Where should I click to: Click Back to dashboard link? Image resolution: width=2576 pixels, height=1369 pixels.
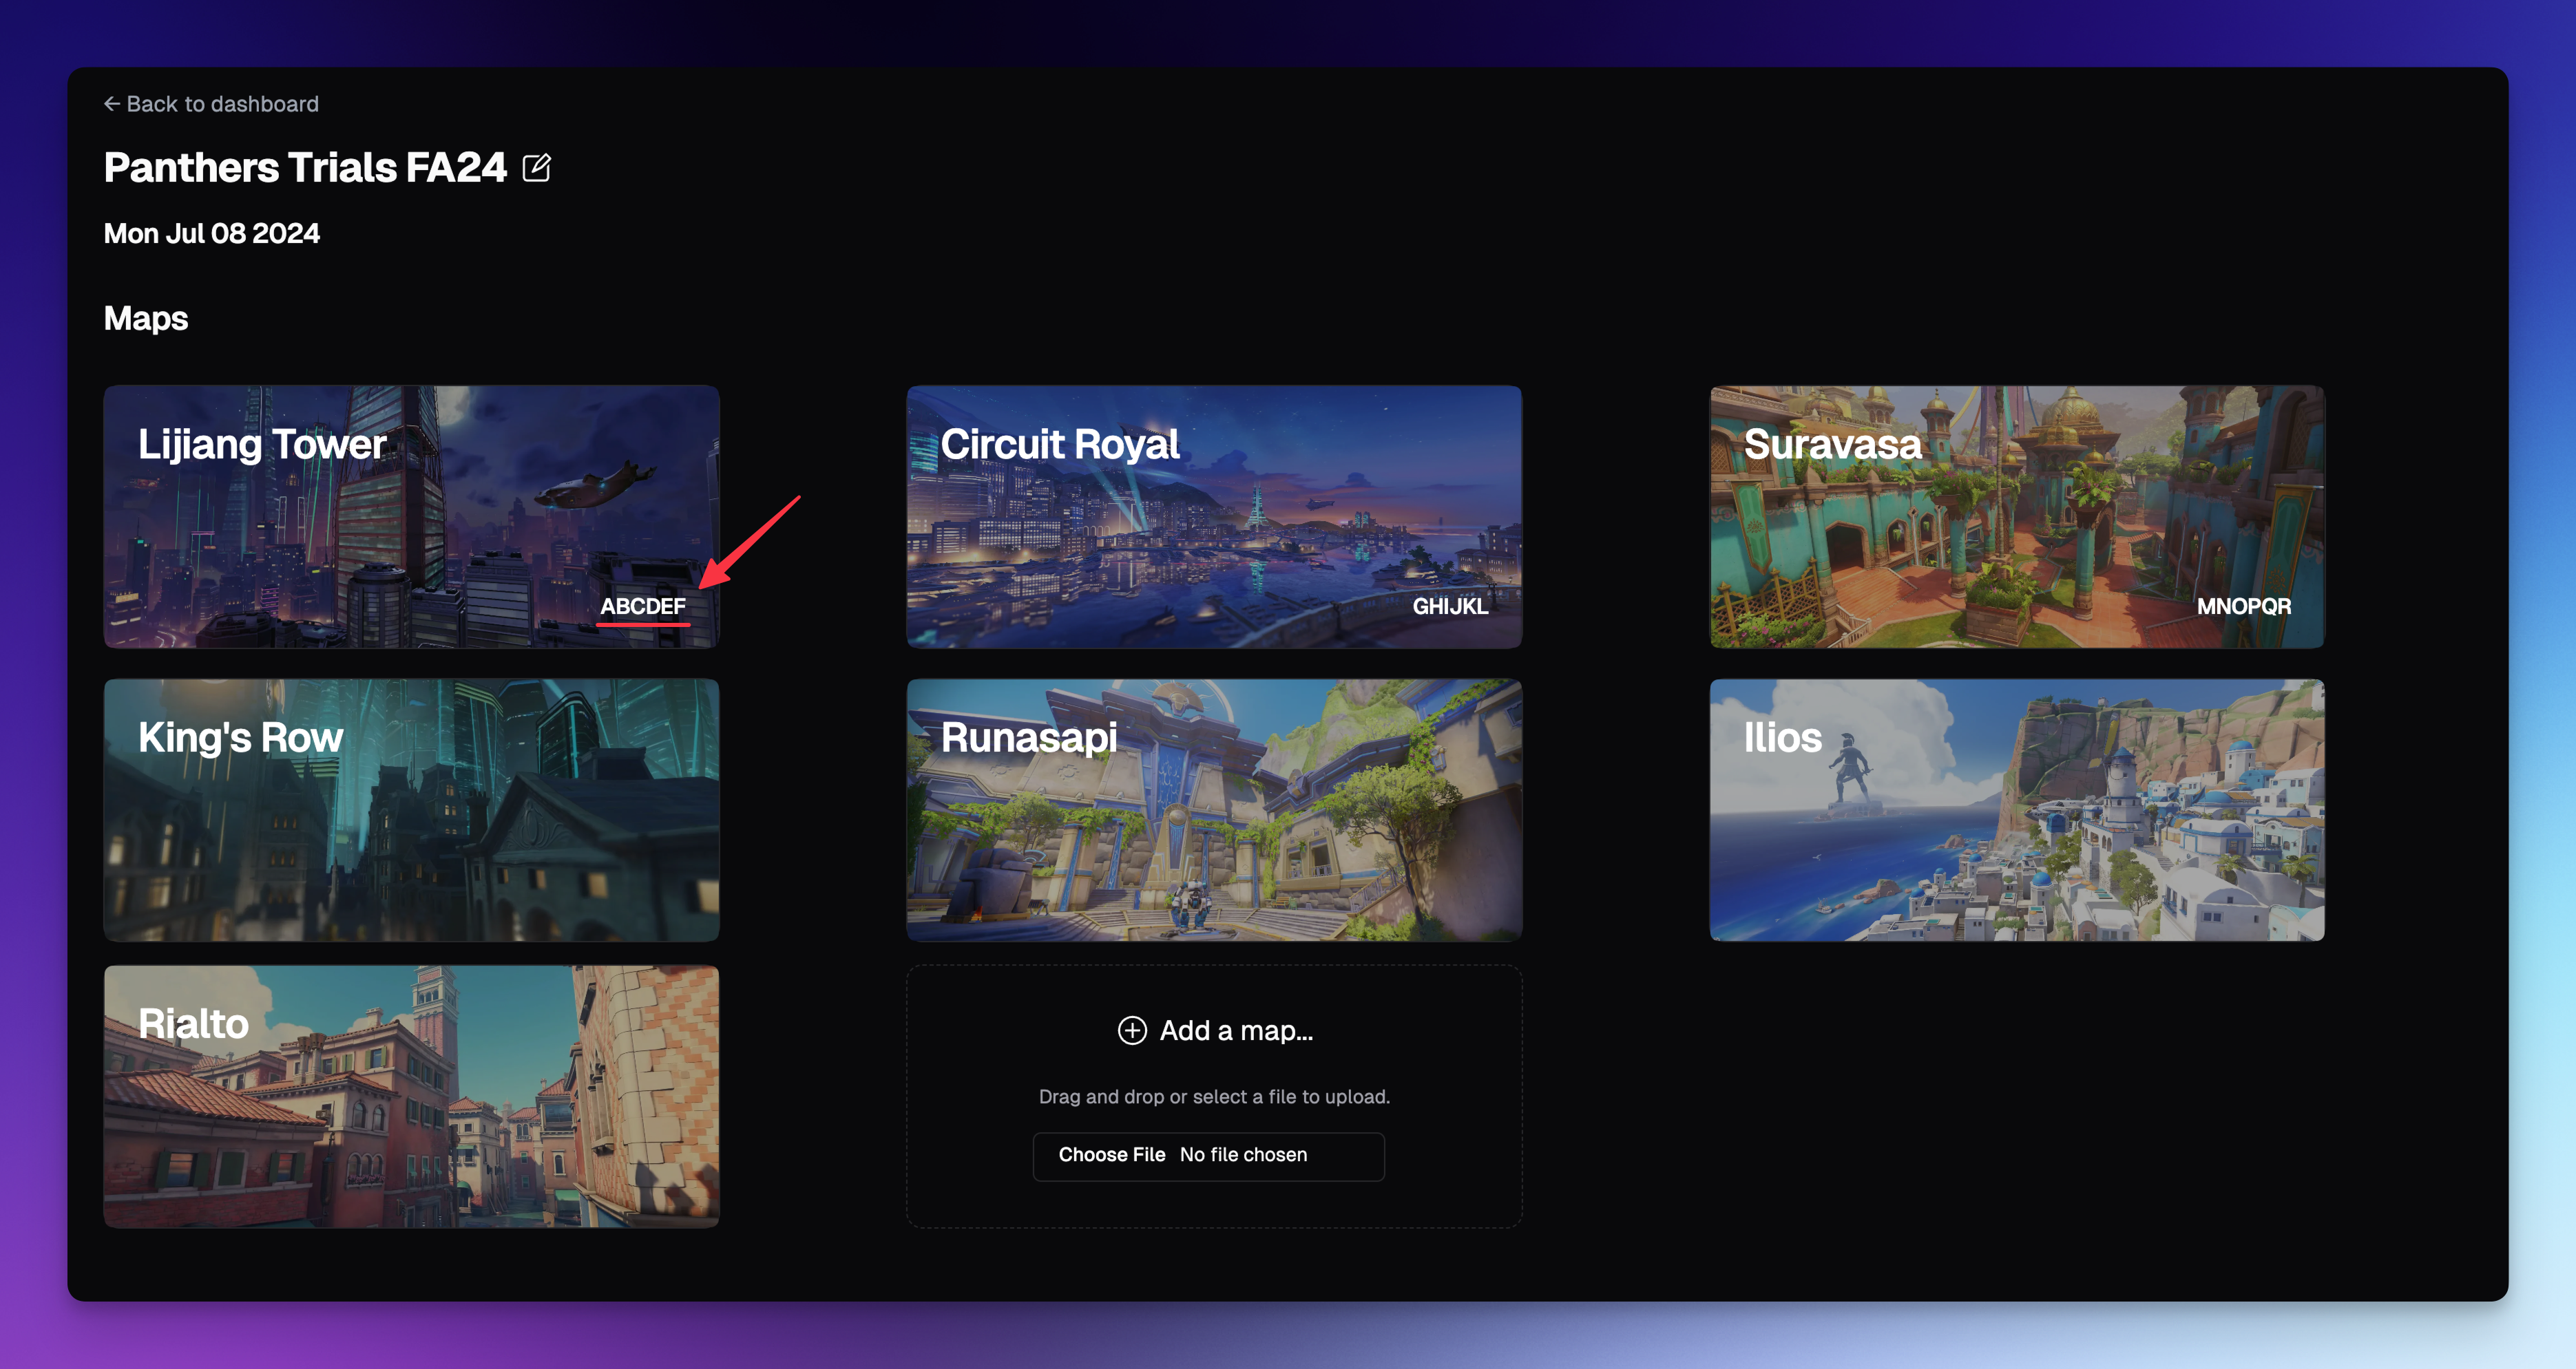(x=209, y=104)
